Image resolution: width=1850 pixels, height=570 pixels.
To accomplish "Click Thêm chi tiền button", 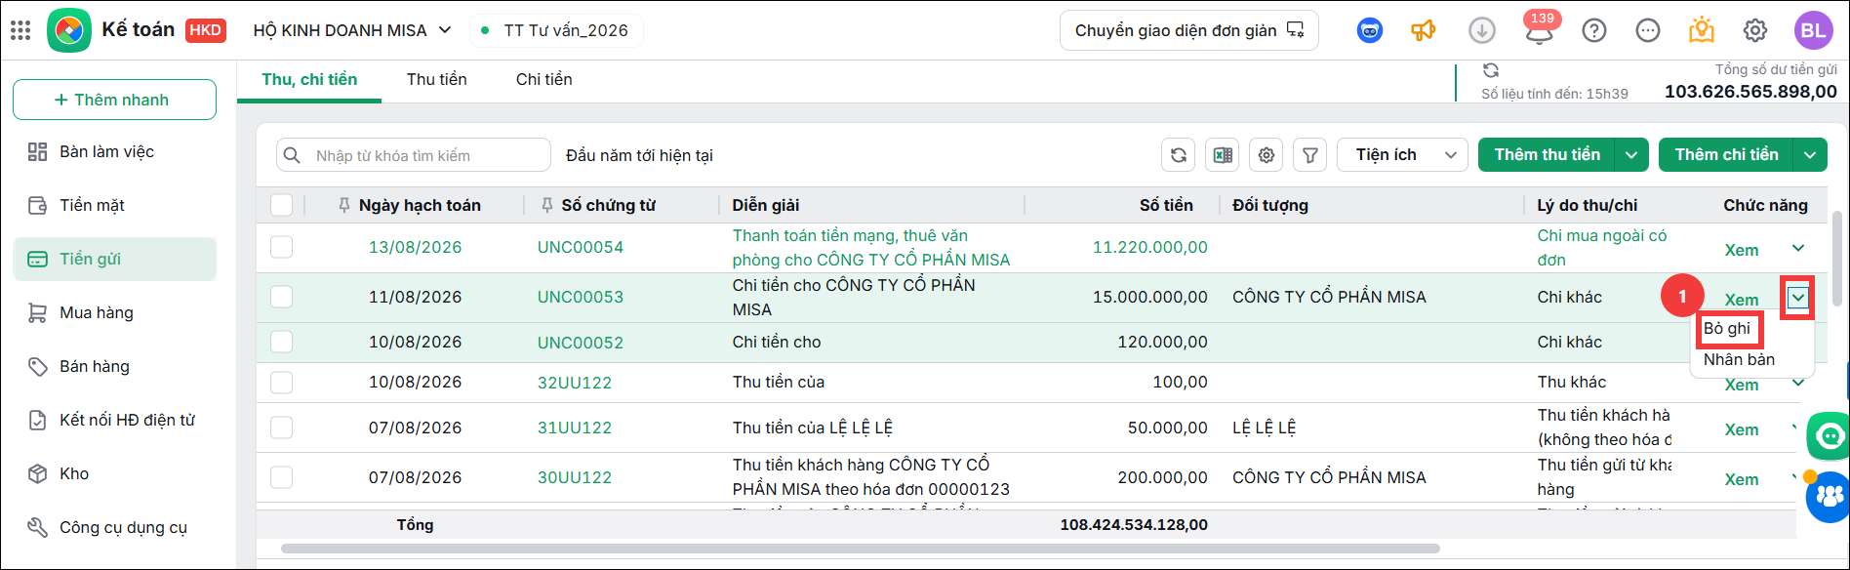I will pos(1726,155).
